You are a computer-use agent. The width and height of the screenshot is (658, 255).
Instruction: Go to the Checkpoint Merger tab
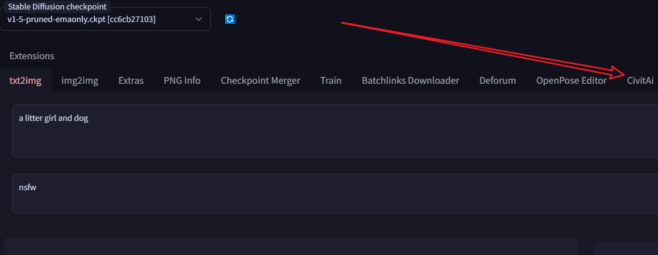click(x=261, y=81)
